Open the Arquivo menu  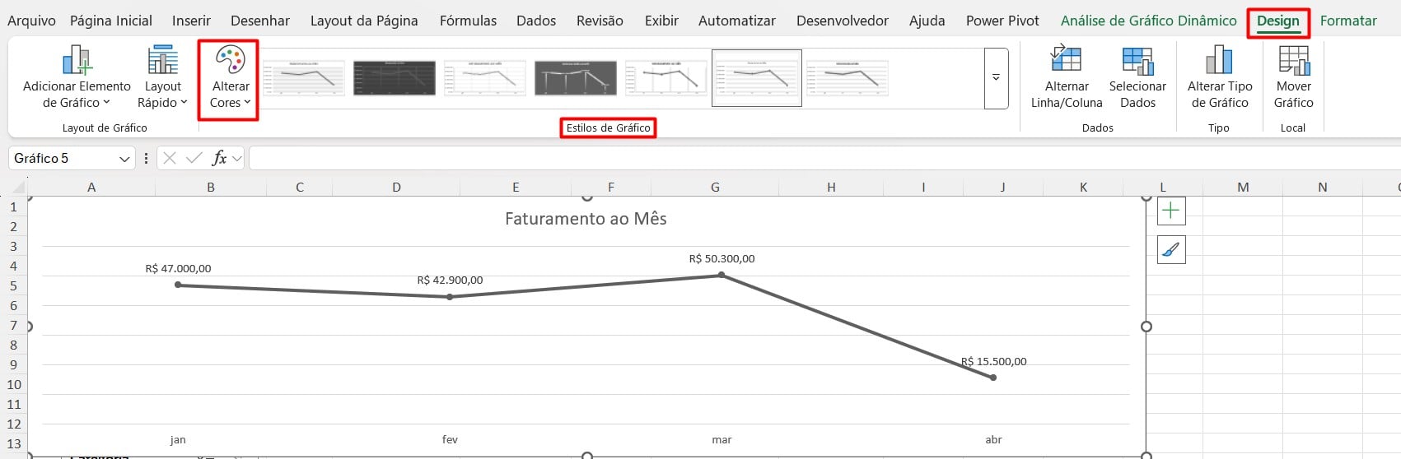31,21
